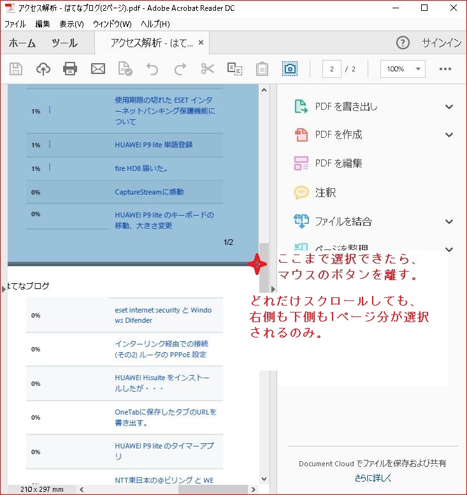The width and height of the screenshot is (467, 495).
Task: Click the PDF を編集 icon
Action: 301,163
